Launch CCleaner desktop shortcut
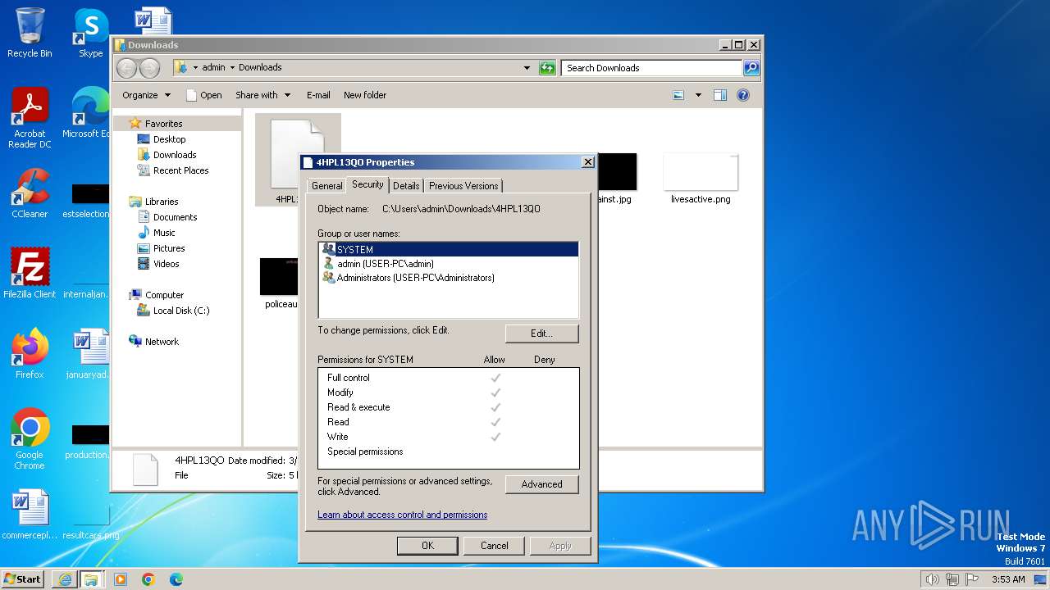The width and height of the screenshot is (1050, 590). [30, 193]
